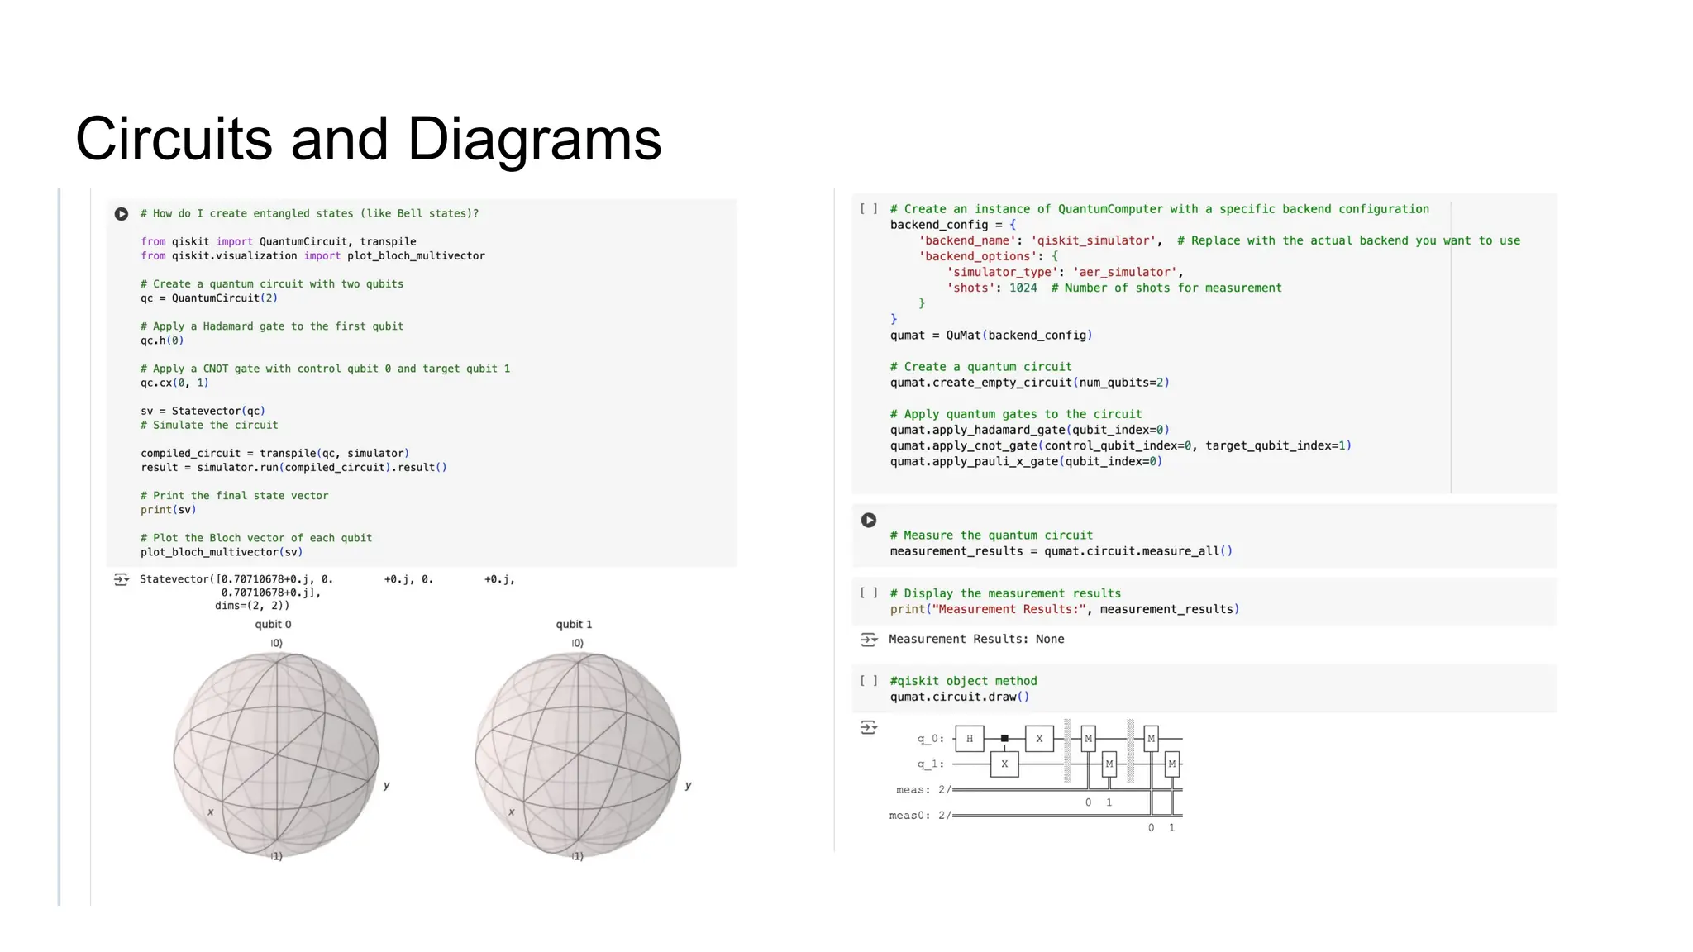
Task: Click the meas: 2/ register label
Action: point(923,790)
